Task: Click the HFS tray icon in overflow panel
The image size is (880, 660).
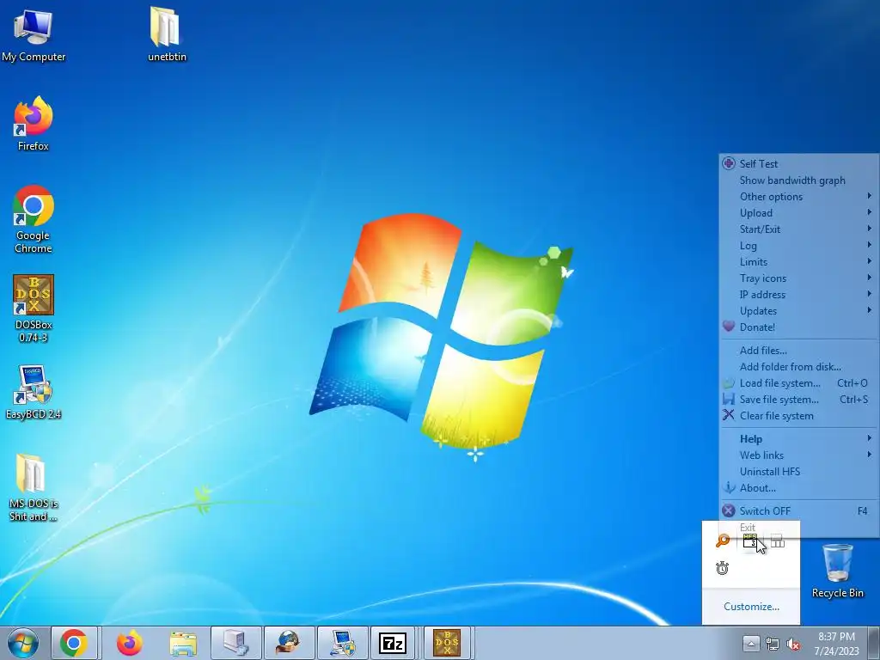Action: 749,541
